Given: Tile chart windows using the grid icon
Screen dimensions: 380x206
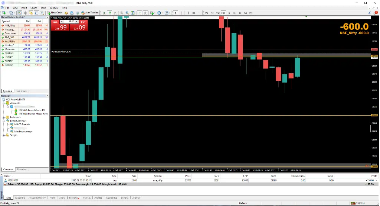Looking at the screenshot, I should tap(133, 13).
